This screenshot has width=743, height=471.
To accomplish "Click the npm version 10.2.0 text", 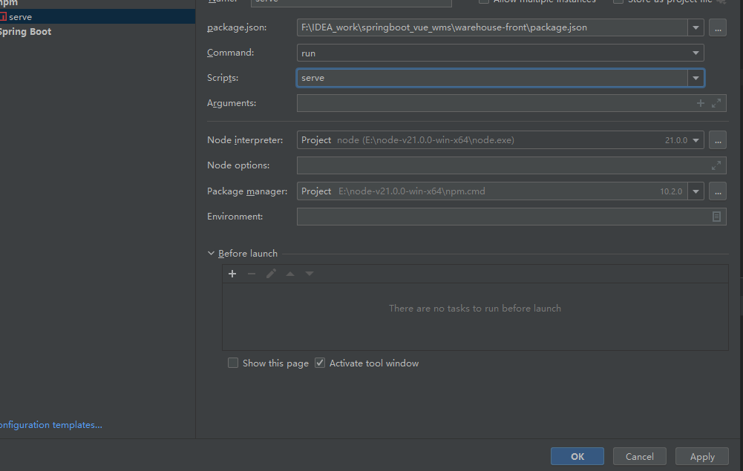I will (x=671, y=191).
